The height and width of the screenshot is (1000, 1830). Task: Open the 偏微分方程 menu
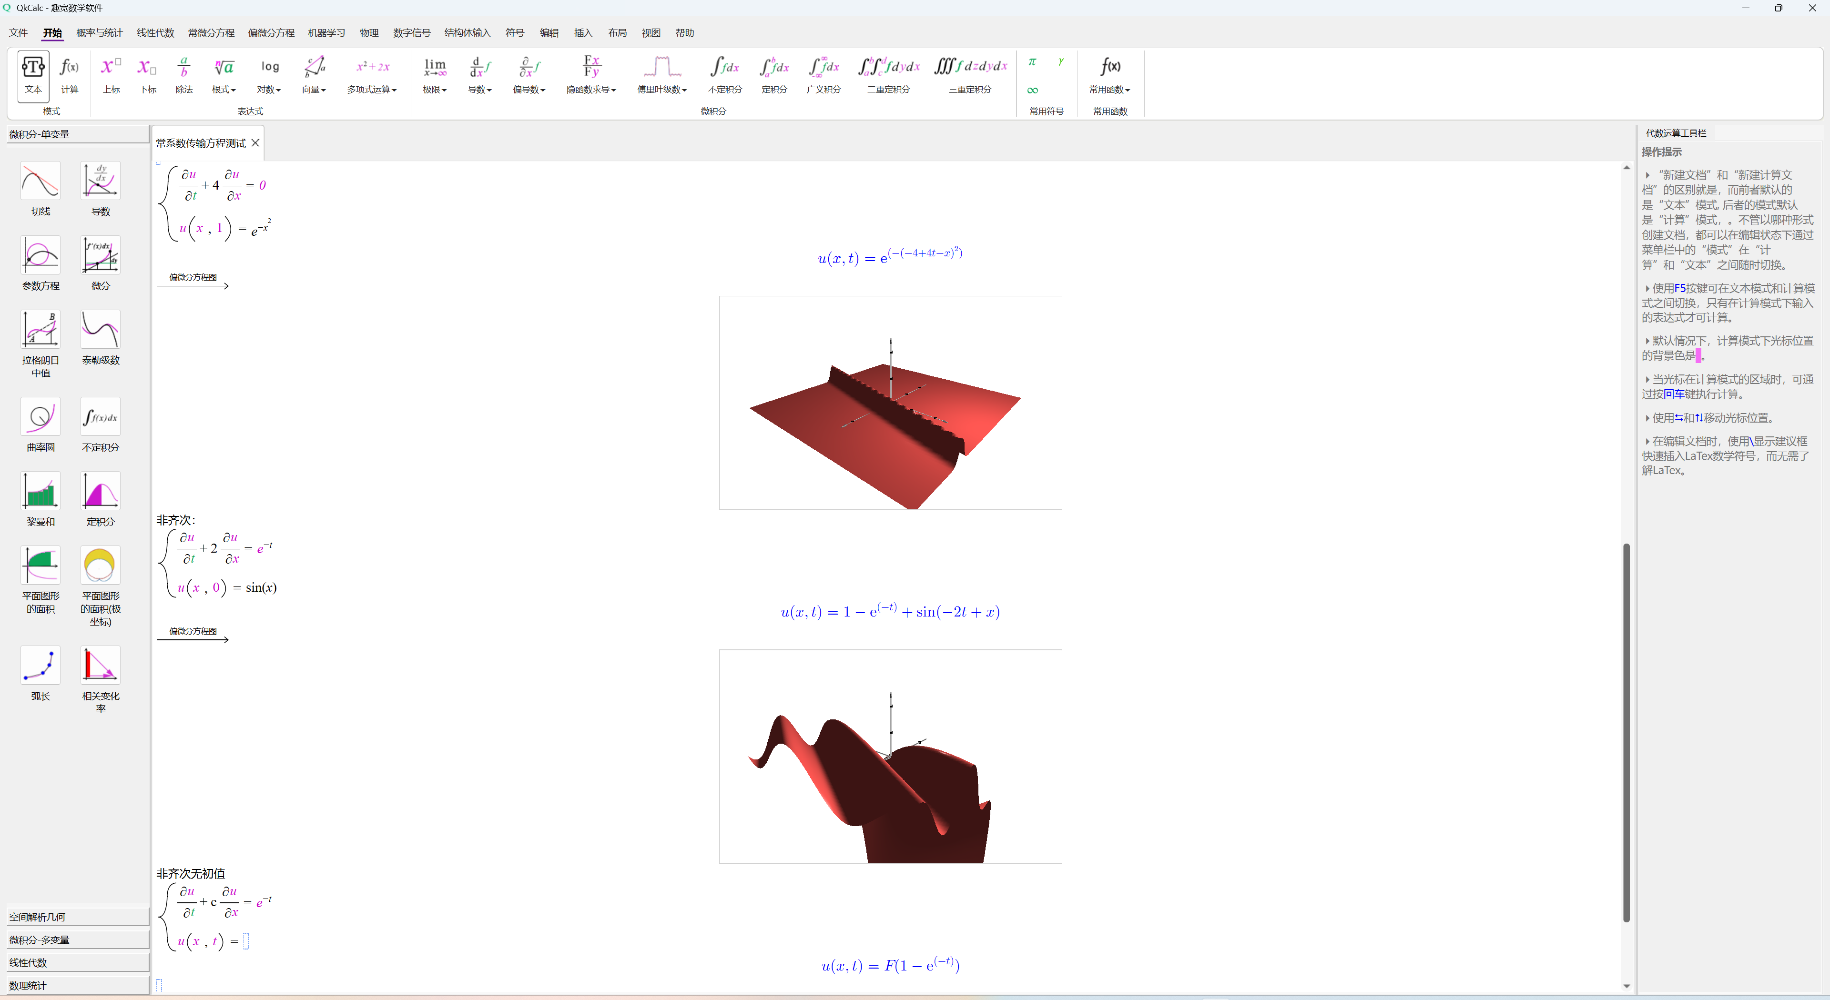pos(271,33)
